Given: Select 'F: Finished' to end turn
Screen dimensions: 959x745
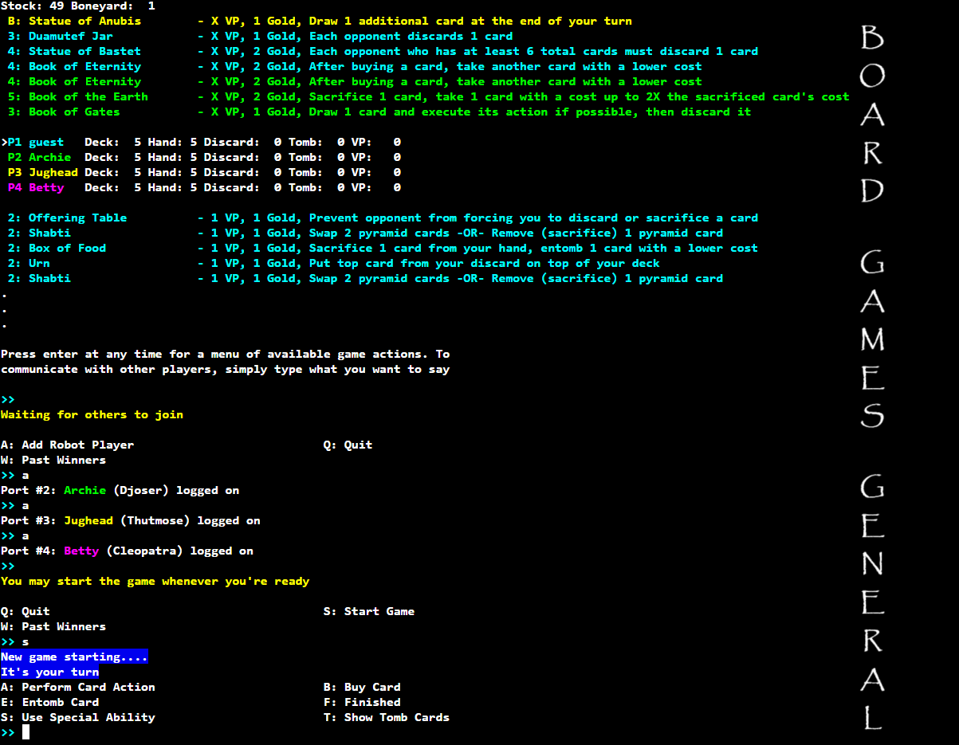Looking at the screenshot, I should click(362, 702).
